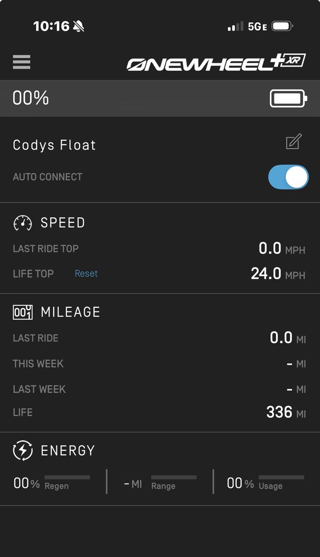Tap the Onewheel+ XR logo
The height and width of the screenshot is (557, 320).
coord(216,63)
